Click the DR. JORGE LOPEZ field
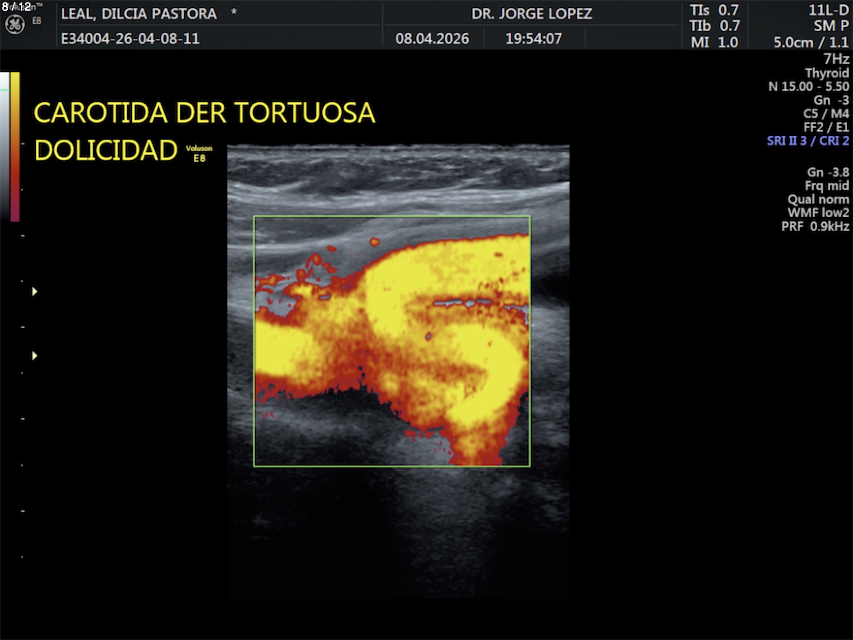The width and height of the screenshot is (853, 640). pyautogui.click(x=532, y=14)
